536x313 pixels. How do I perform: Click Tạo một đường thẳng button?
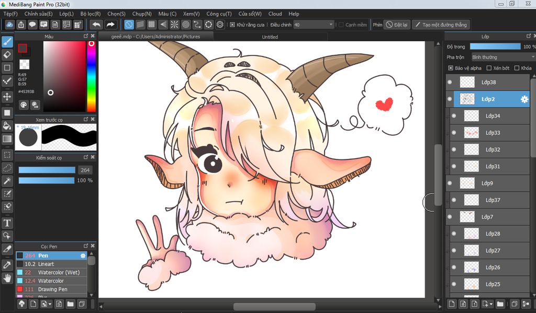pyautogui.click(x=441, y=25)
